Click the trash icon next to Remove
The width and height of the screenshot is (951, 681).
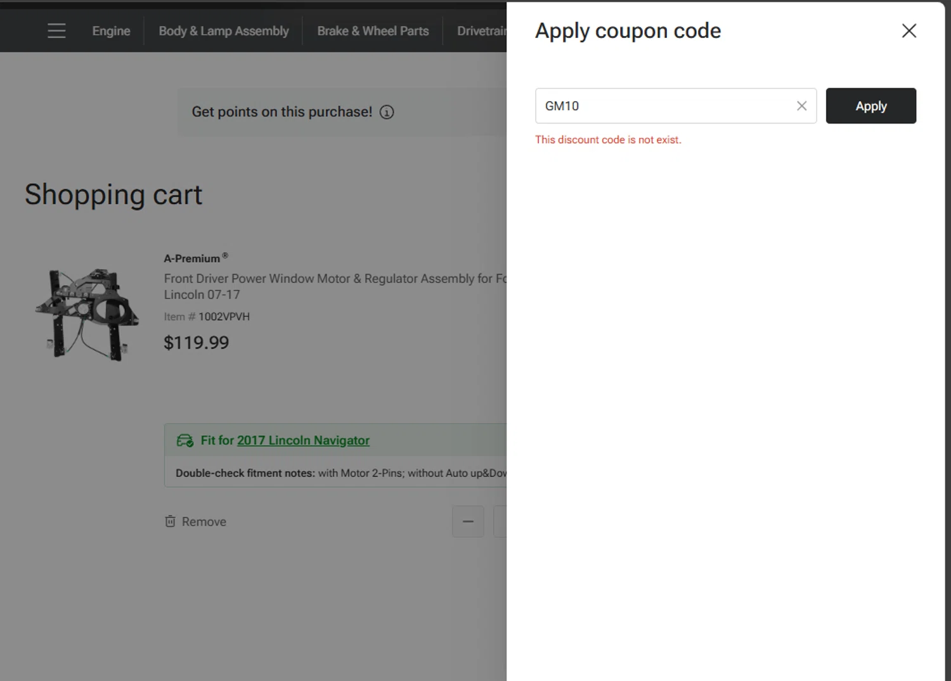[170, 521]
